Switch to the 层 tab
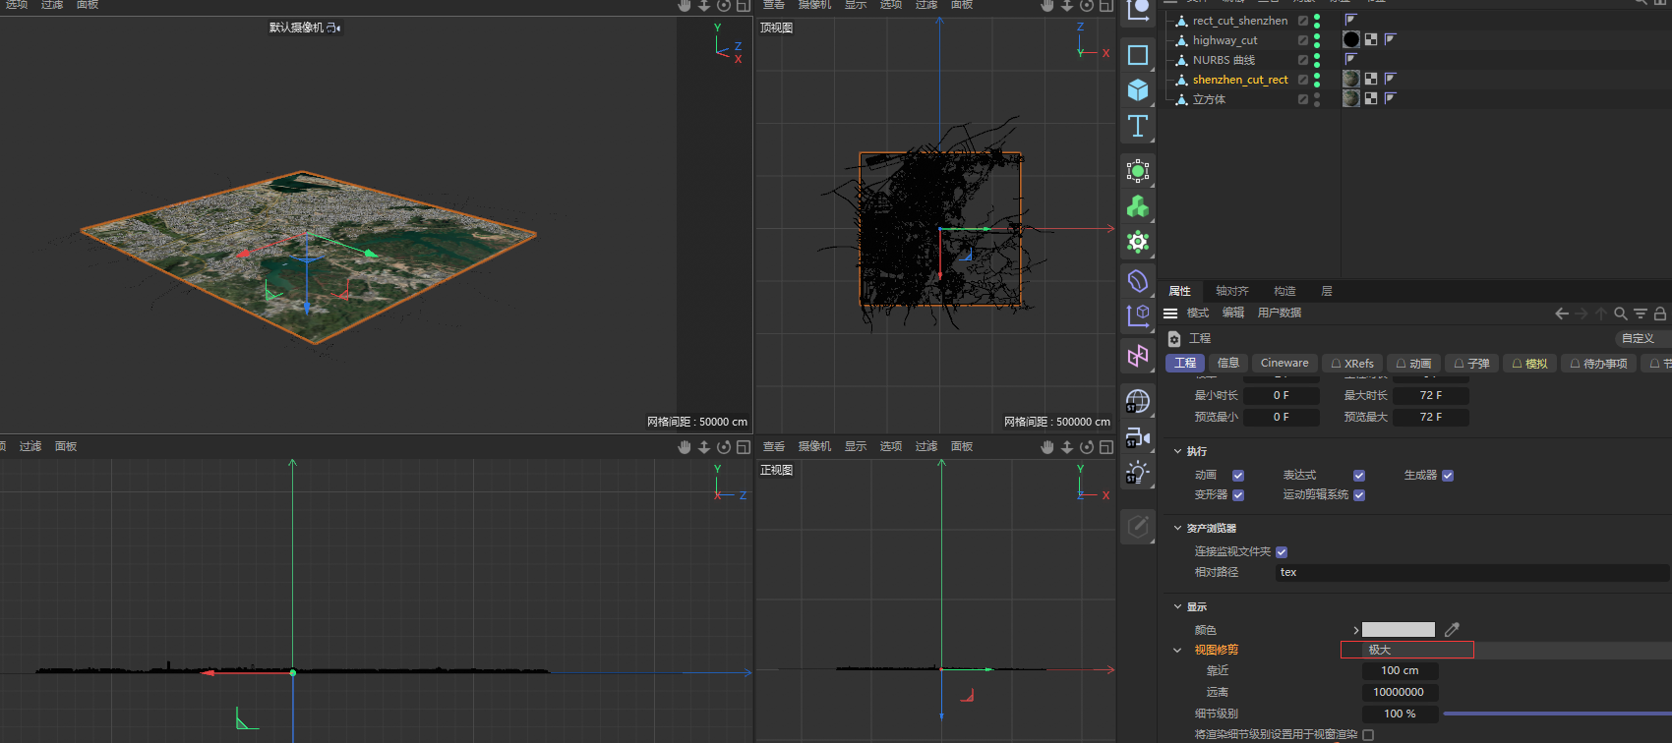Viewport: 1672px width, 743px height. coord(1327,291)
